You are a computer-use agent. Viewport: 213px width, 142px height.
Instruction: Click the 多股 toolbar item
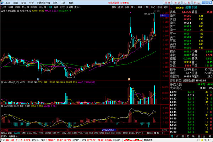click(x=127, y=7)
